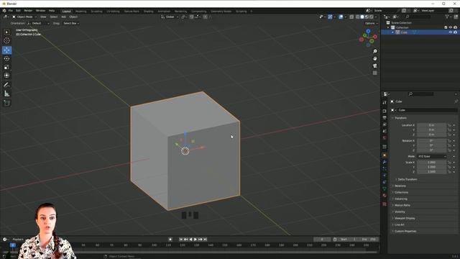Click the viewport zoom magnifier icon

(x=374, y=51)
